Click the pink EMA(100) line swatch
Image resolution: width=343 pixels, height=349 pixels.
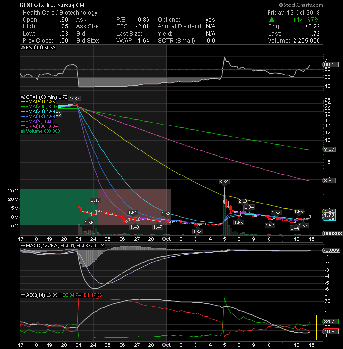[x=23, y=126]
